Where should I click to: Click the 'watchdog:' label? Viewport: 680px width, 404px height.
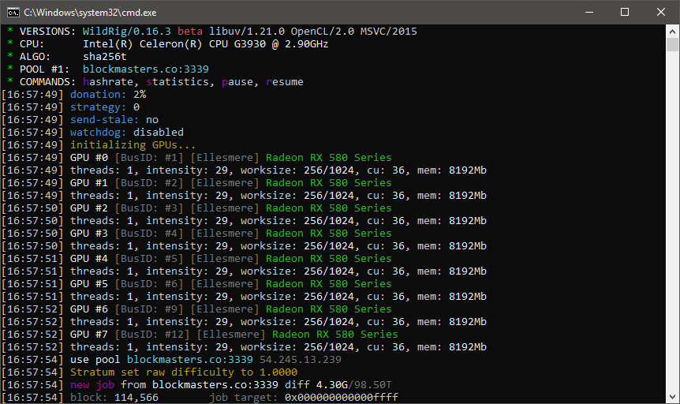(x=99, y=132)
